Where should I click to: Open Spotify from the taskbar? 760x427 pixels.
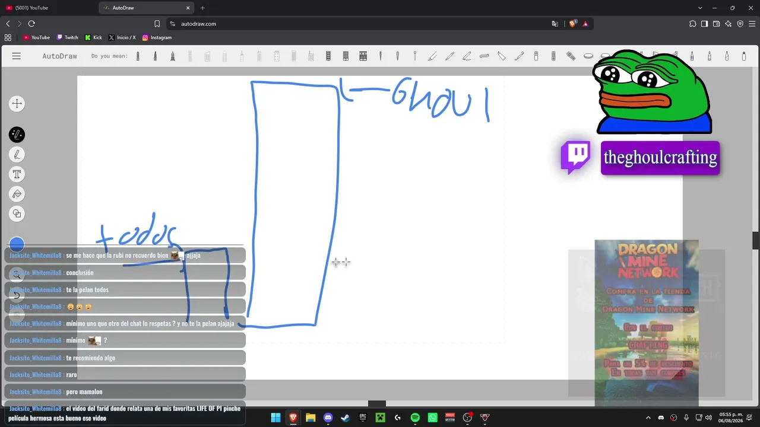coord(415,418)
